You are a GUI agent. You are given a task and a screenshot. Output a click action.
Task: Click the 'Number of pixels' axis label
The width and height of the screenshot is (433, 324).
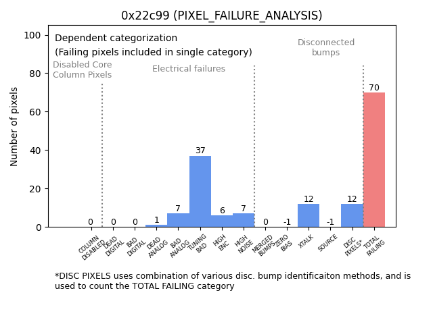click(14, 126)
